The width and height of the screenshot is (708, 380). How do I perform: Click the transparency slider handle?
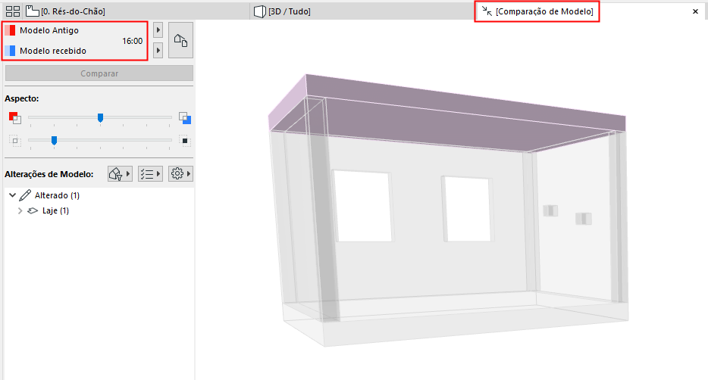(x=54, y=141)
